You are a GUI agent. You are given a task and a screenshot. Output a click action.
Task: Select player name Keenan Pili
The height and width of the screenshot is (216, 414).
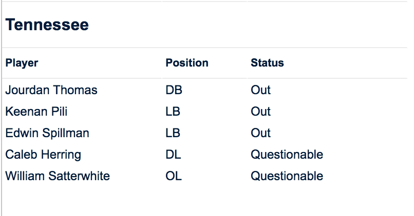pyautogui.click(x=36, y=112)
